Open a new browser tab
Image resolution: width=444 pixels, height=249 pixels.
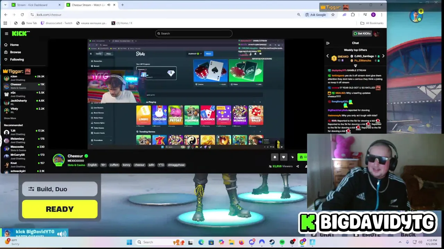[x=122, y=5]
